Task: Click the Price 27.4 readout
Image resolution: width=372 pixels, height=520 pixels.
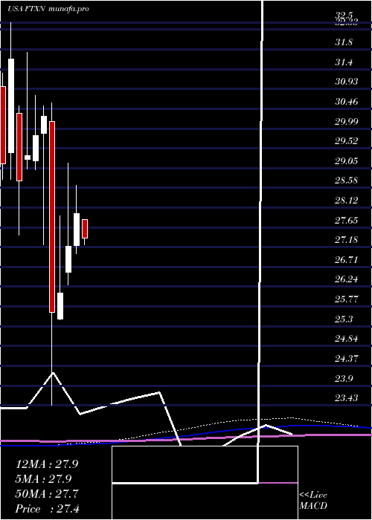Action: pyautogui.click(x=48, y=509)
